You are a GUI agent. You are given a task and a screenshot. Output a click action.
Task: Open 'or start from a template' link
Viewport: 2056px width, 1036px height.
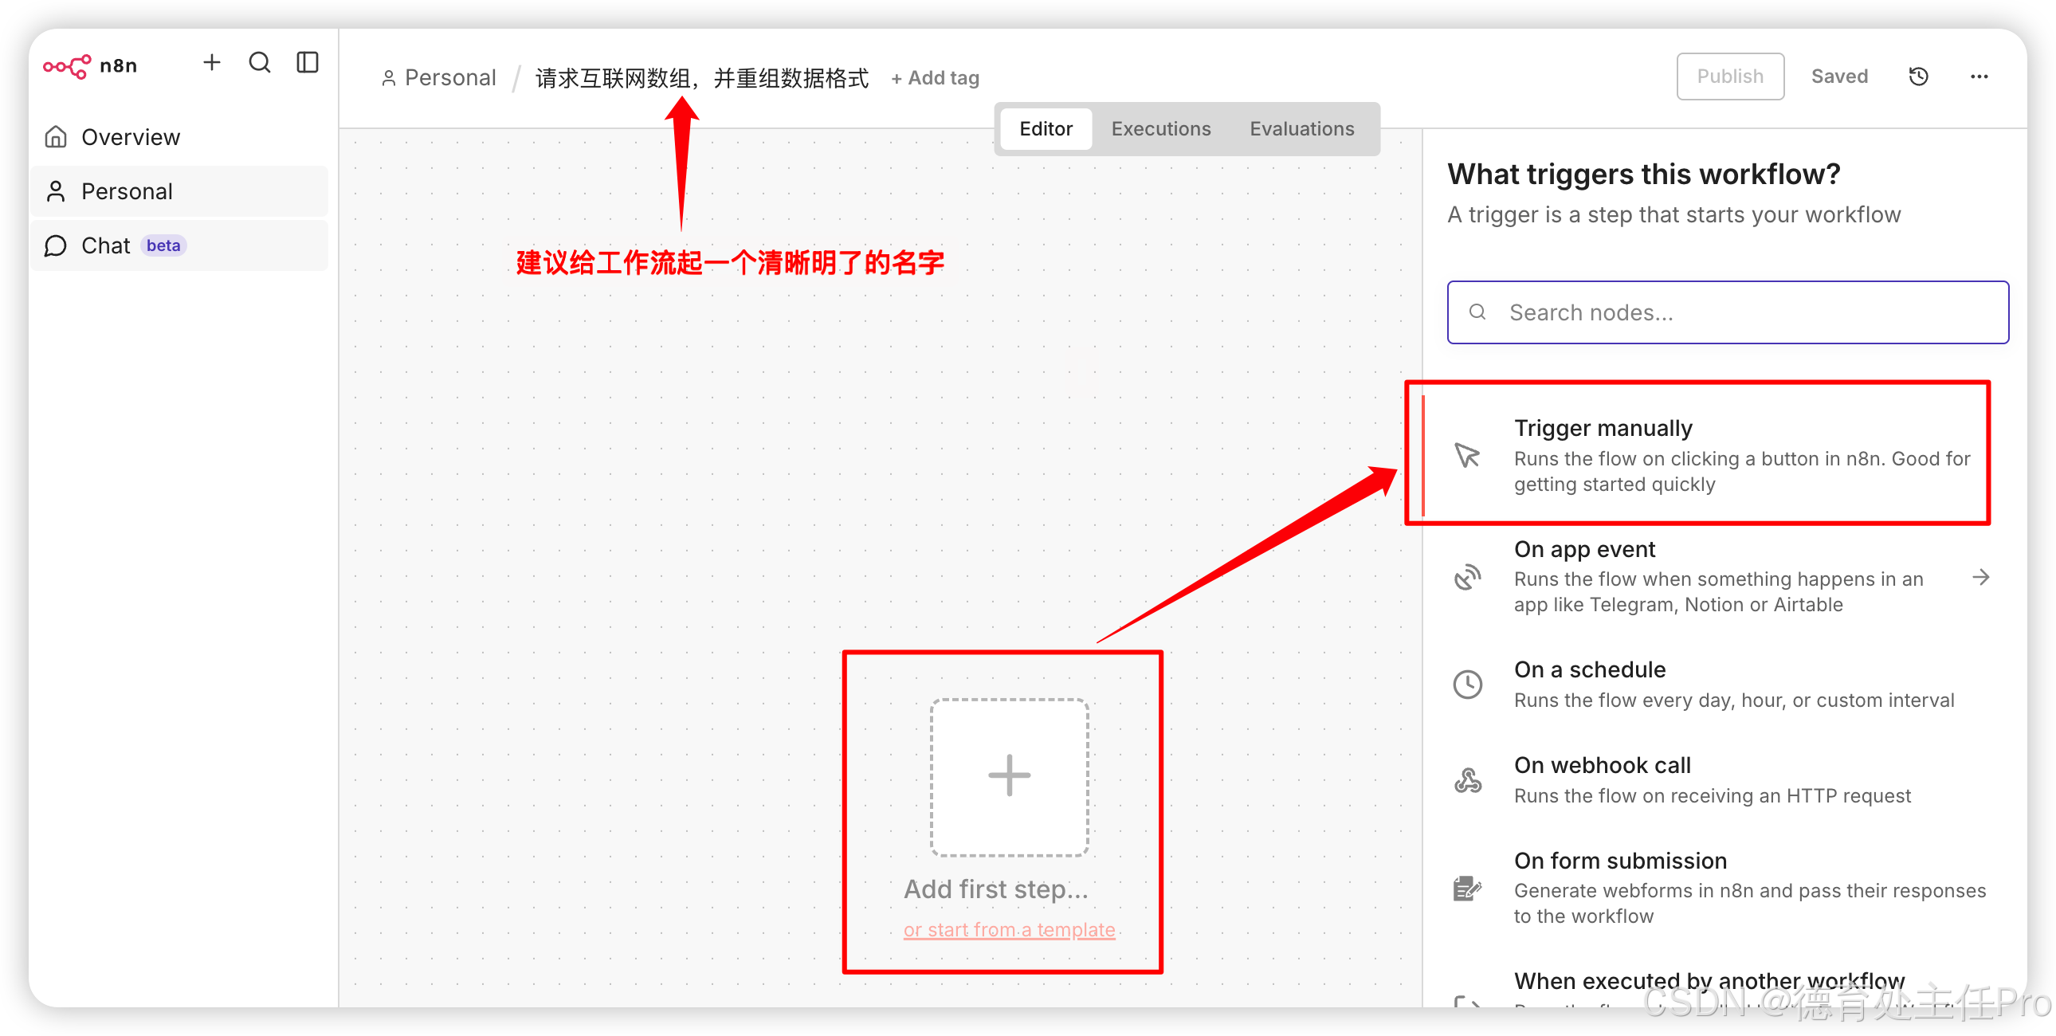point(1009,929)
